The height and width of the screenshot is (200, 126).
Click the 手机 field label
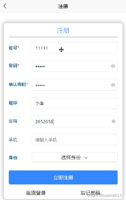click(x=13, y=140)
